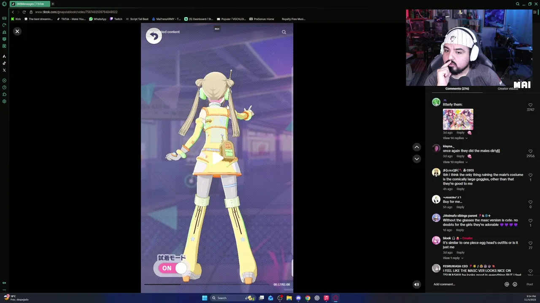Like the 'Buy for me...' comment

[x=530, y=202]
